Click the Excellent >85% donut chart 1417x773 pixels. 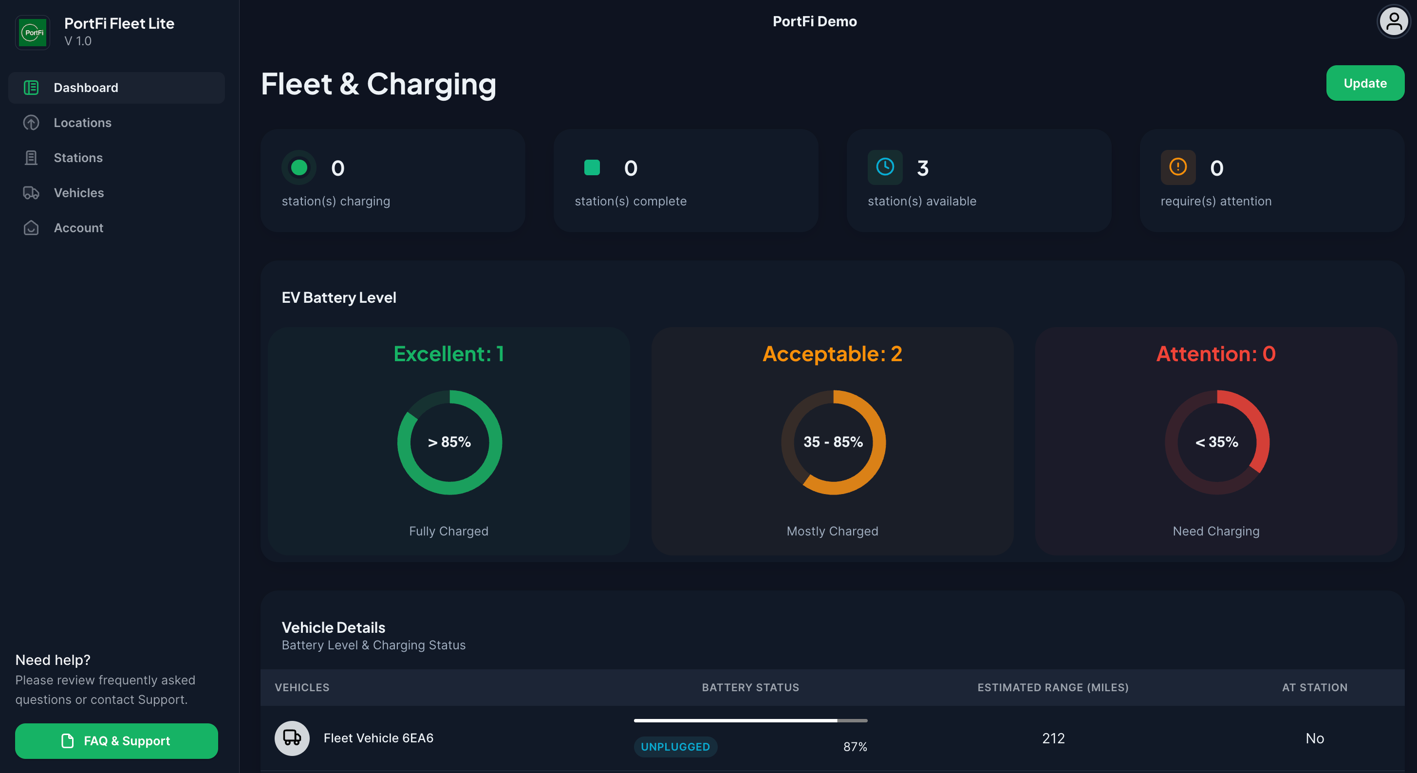click(x=449, y=442)
